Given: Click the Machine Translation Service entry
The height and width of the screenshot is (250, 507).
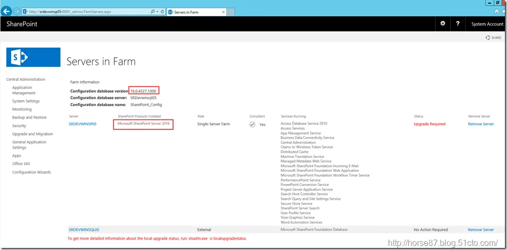Looking at the screenshot, I should pyautogui.click(x=302, y=157).
